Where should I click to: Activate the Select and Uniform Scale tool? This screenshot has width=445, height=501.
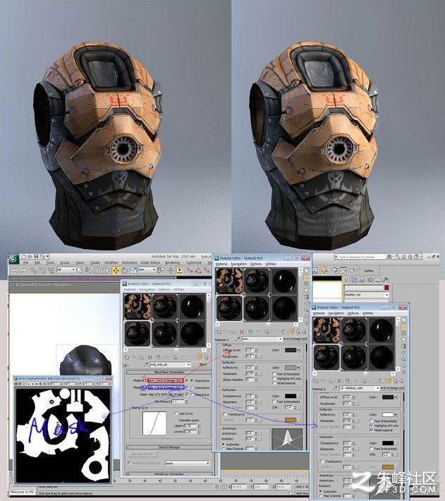point(133,270)
